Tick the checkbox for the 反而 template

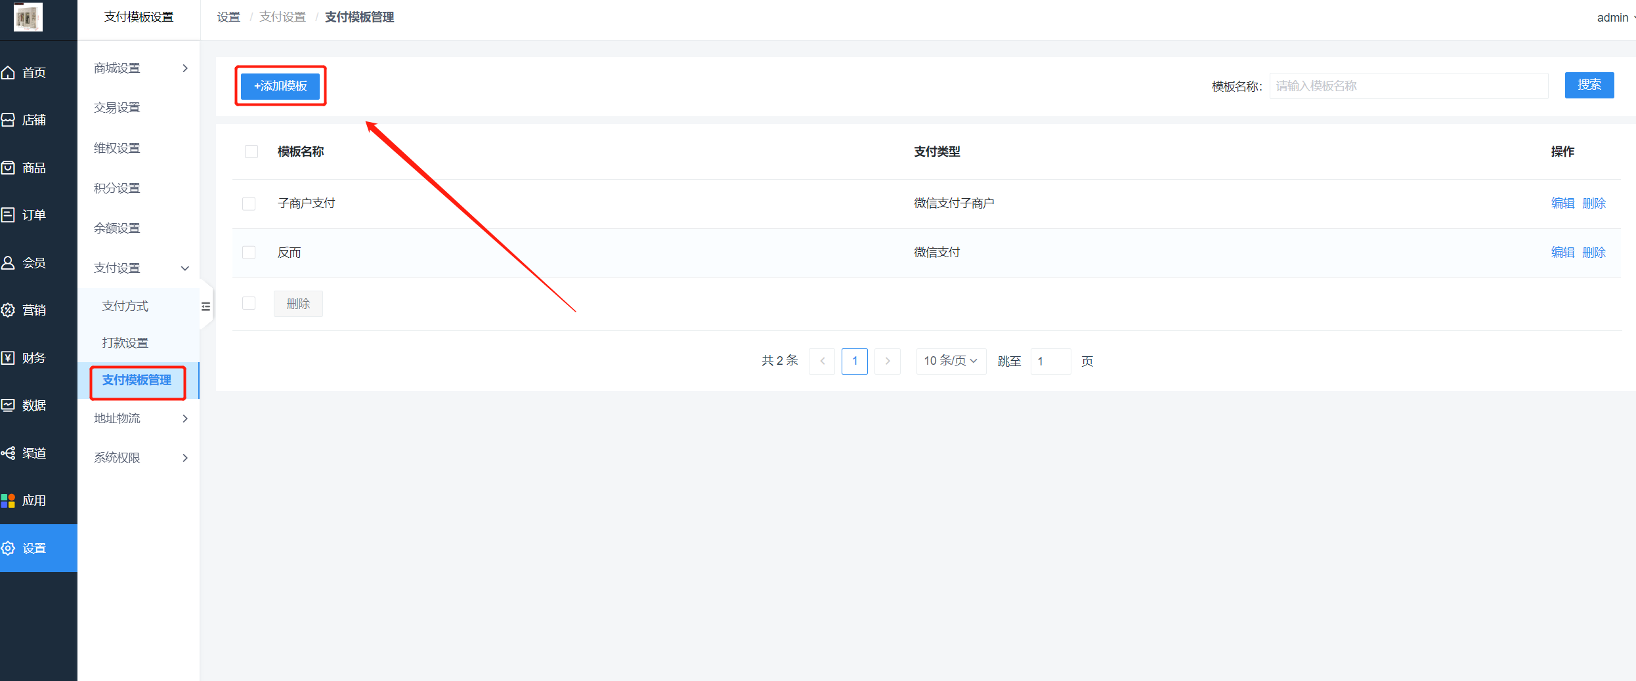[249, 253]
